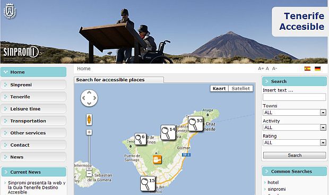Open the Activity dropdown
This screenshot has width=329, height=195.
[x=295, y=128]
